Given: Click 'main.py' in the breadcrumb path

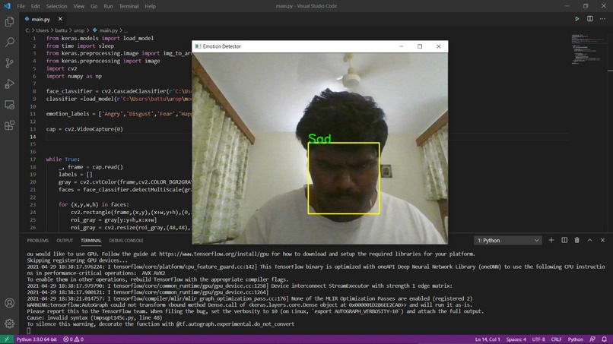Looking at the screenshot, I should (x=108, y=30).
